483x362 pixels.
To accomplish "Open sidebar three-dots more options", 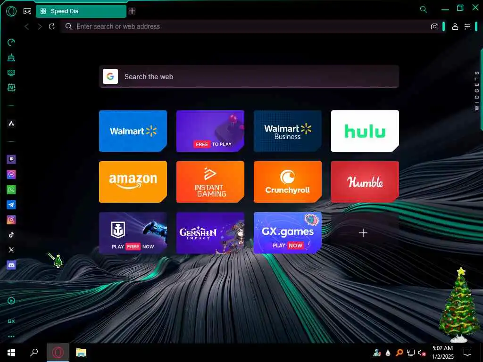I will 11,337.
